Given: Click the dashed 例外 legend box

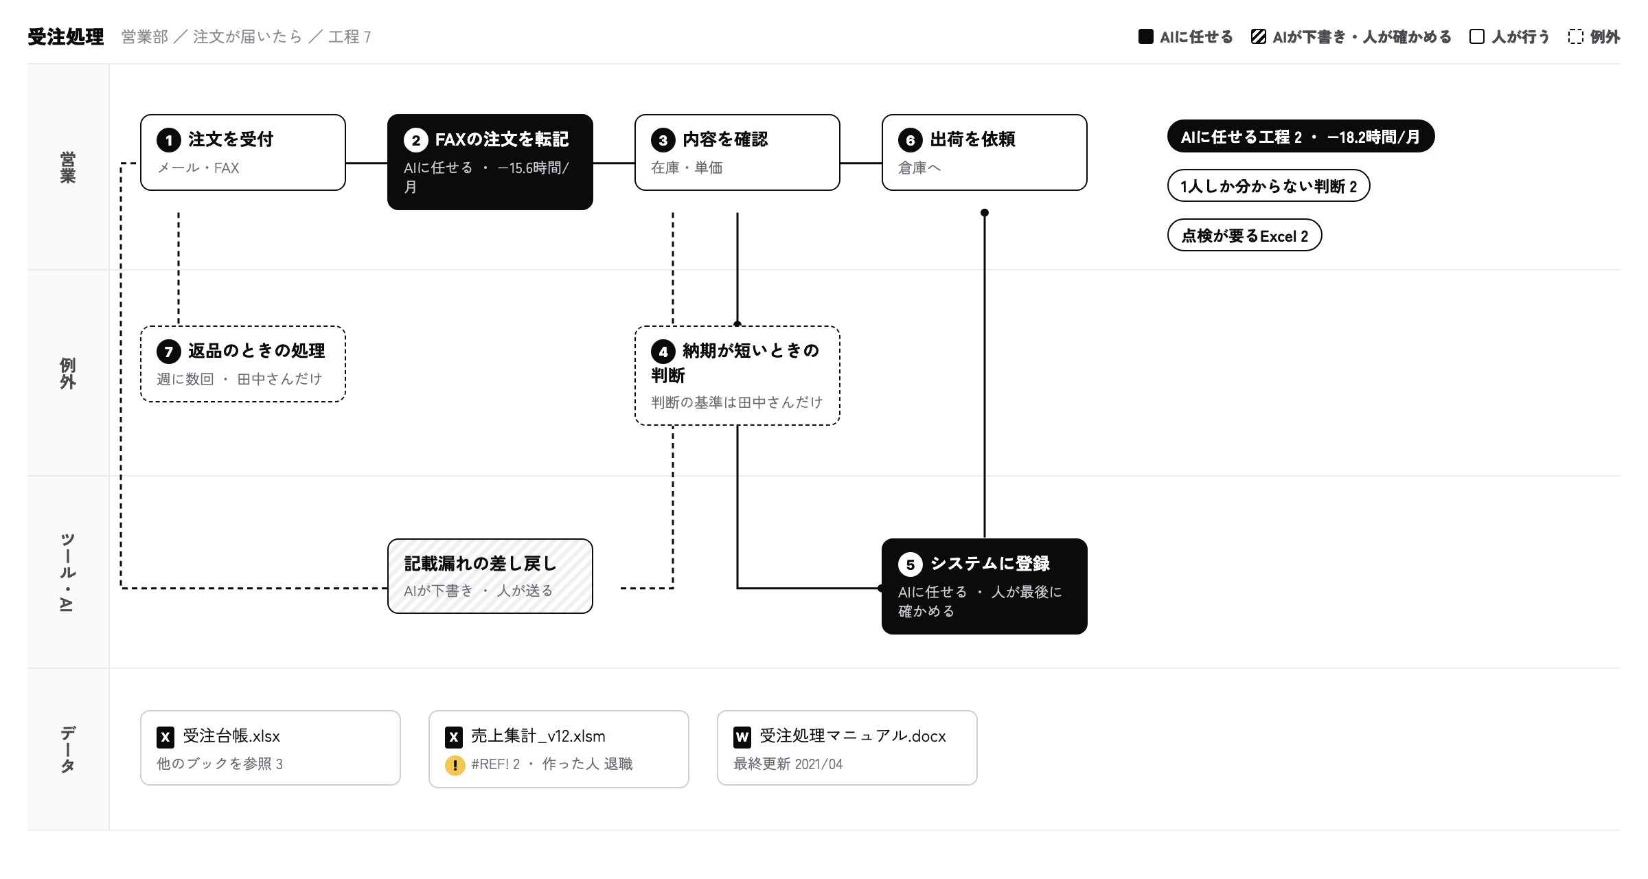Looking at the screenshot, I should [1576, 36].
